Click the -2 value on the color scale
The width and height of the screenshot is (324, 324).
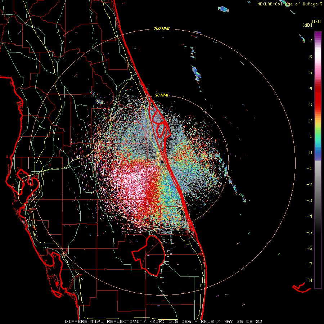pos(309,185)
